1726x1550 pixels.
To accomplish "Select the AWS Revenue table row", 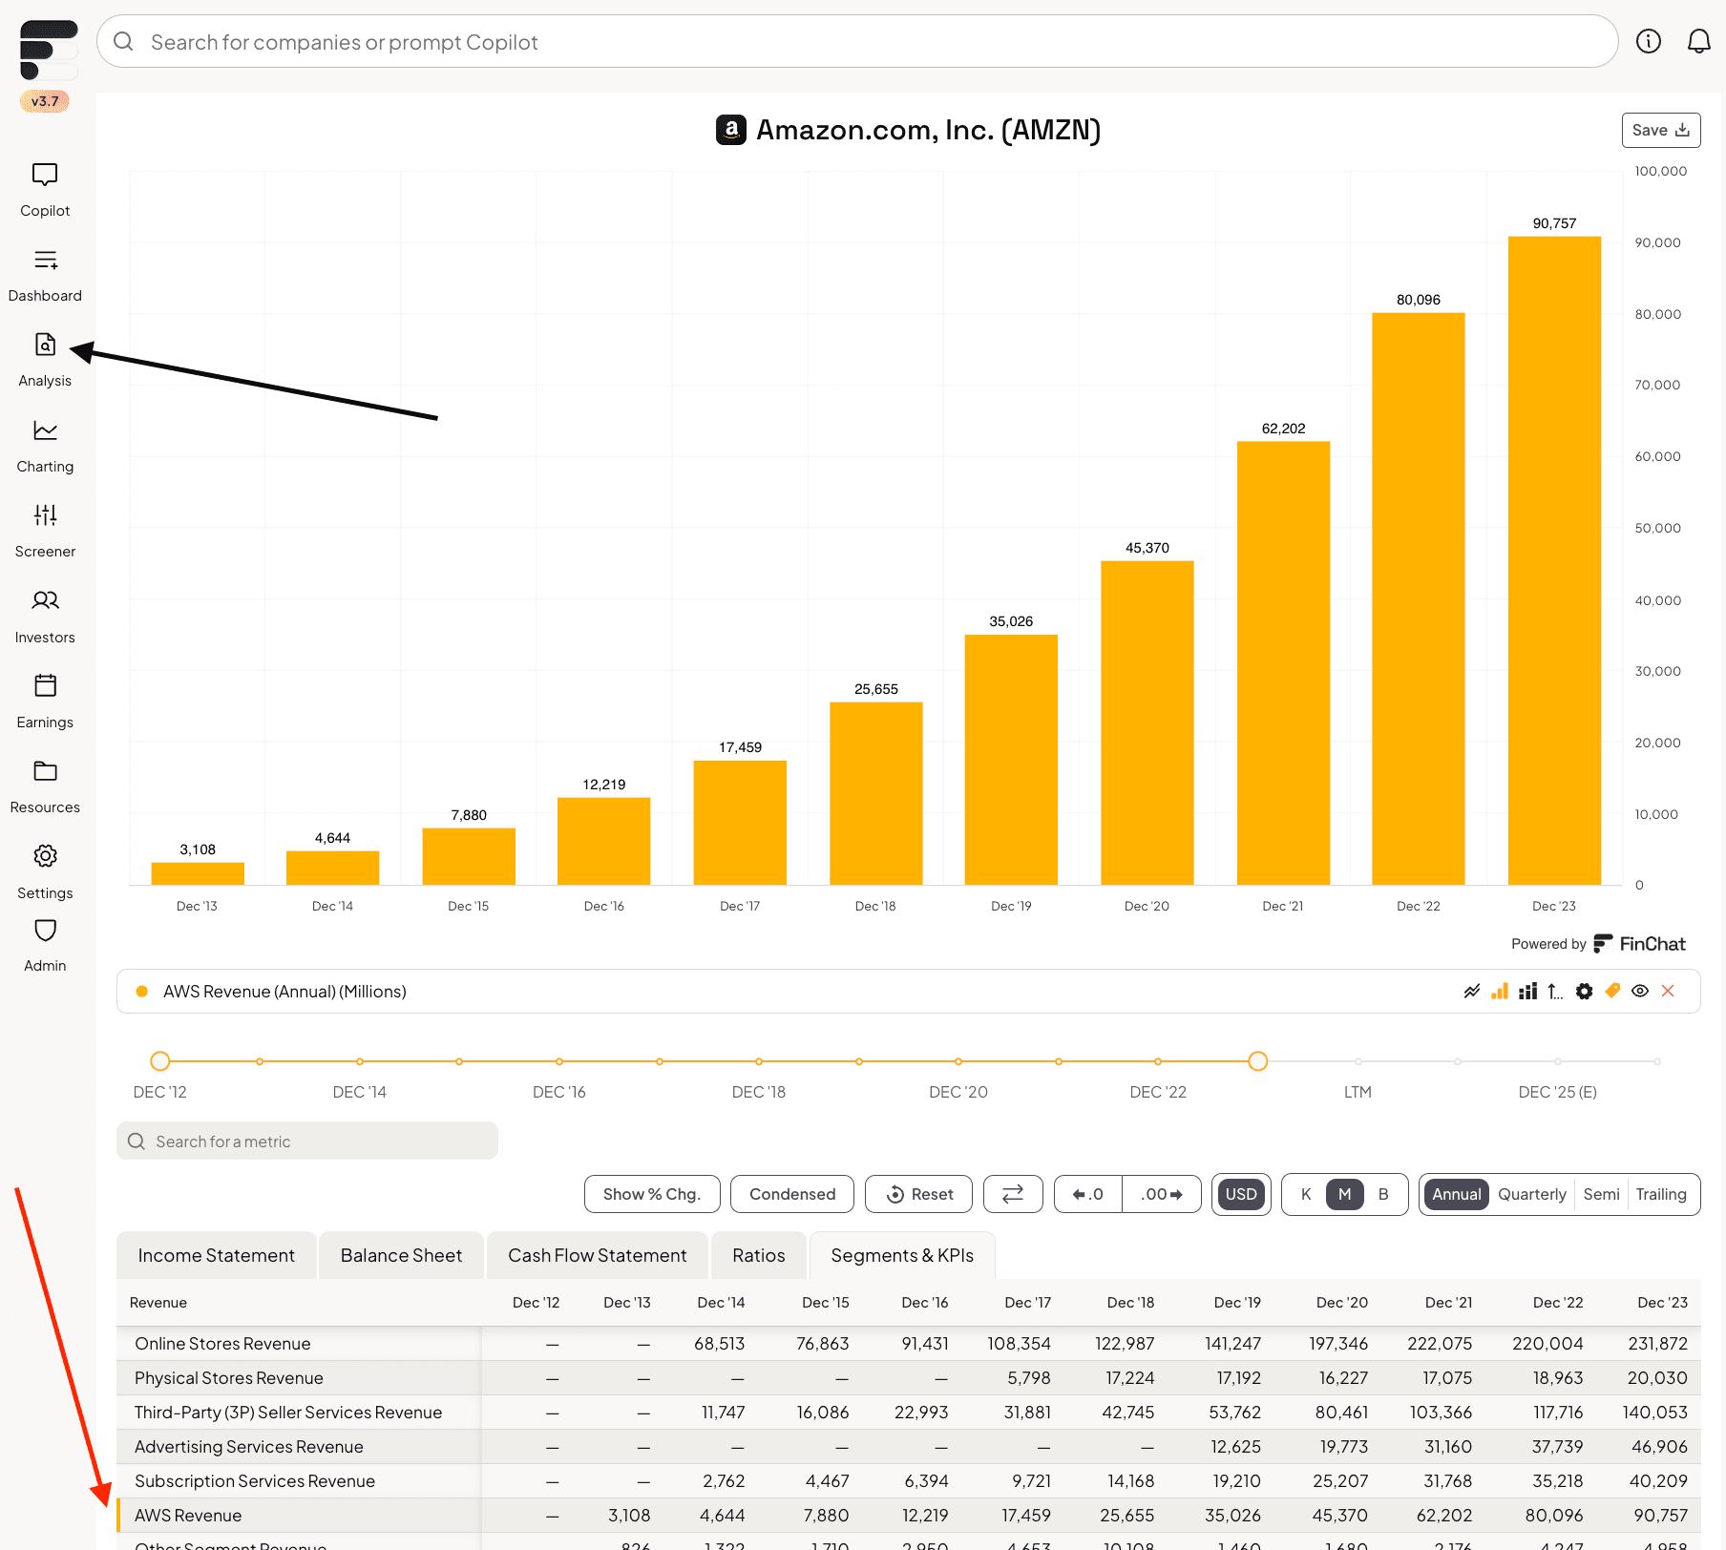I will [x=908, y=1516].
